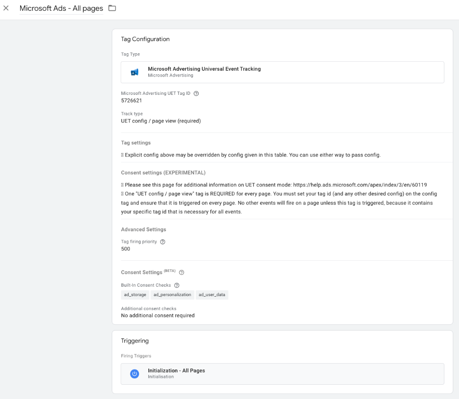Click the Microsoft Advertising tag type logo

pos(135,72)
